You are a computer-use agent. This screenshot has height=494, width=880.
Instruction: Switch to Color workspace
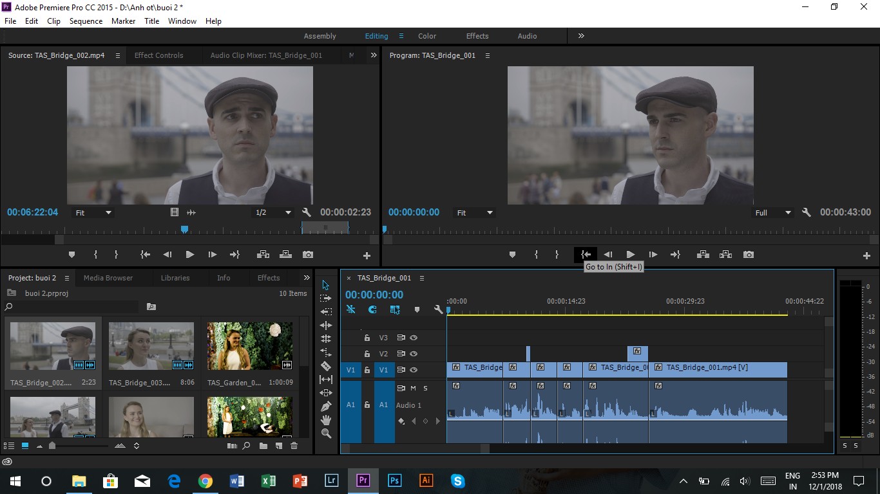pyautogui.click(x=427, y=36)
